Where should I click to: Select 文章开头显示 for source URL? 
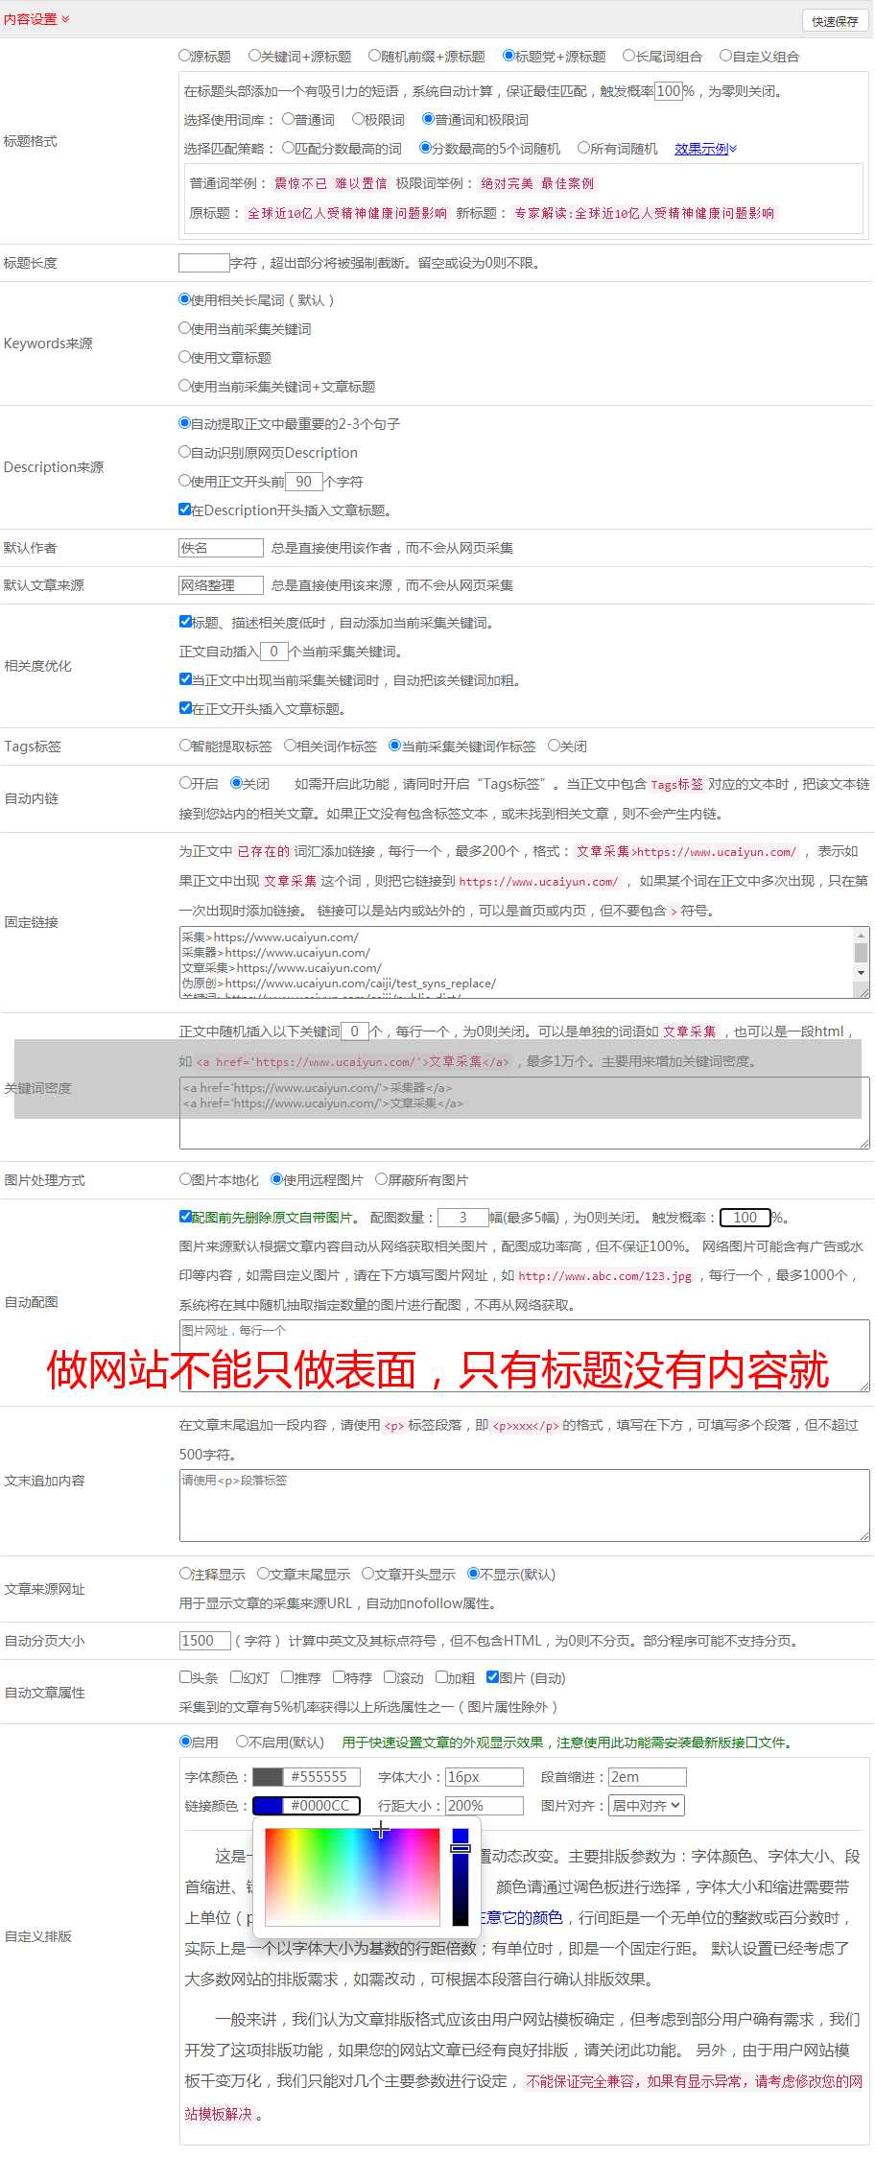point(367,1574)
